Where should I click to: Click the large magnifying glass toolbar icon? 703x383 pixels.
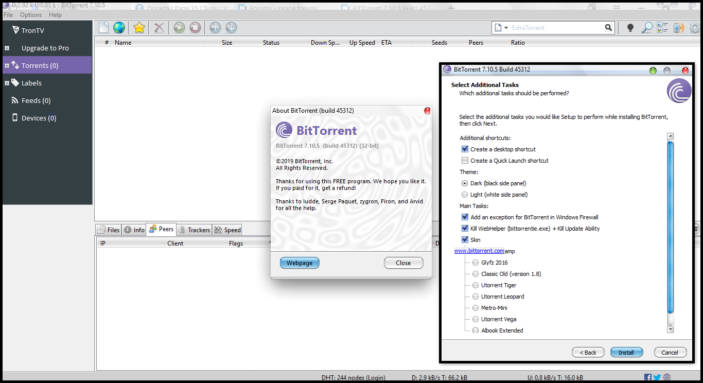[646, 28]
